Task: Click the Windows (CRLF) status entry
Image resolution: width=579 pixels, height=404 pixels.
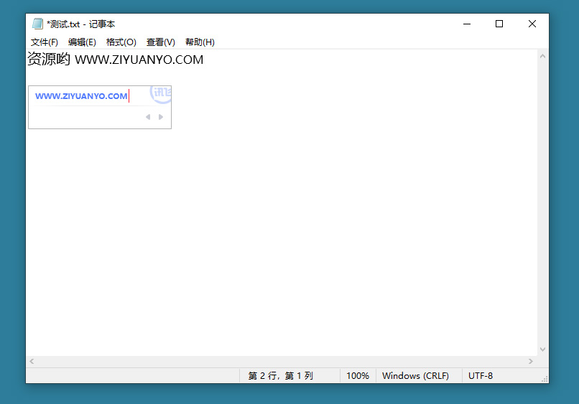Action: (415, 375)
